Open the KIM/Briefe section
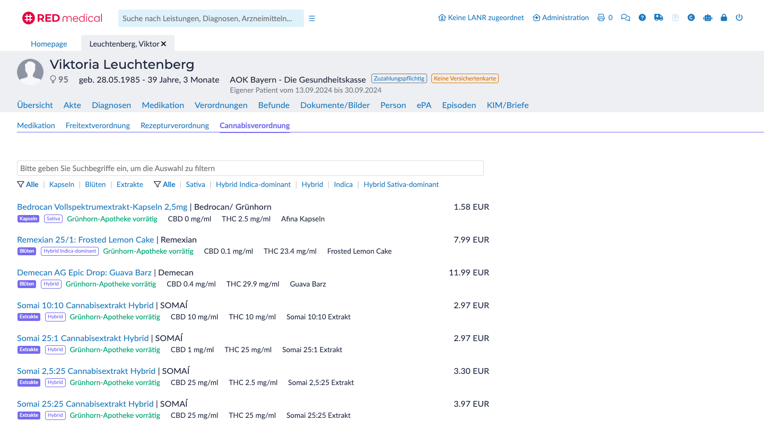Screen dimensions: 764x429 click(x=508, y=105)
